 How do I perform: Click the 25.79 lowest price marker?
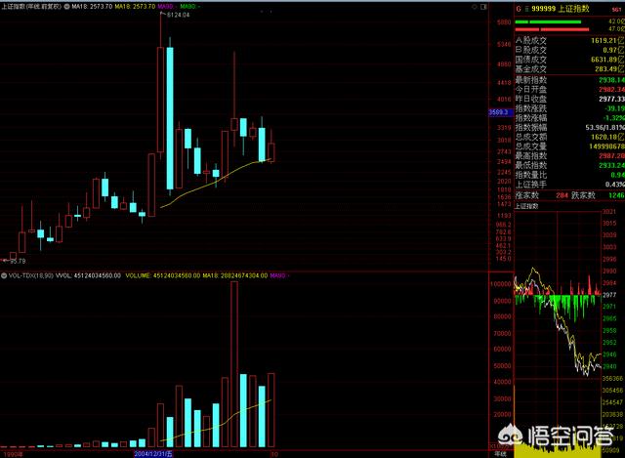point(19,262)
